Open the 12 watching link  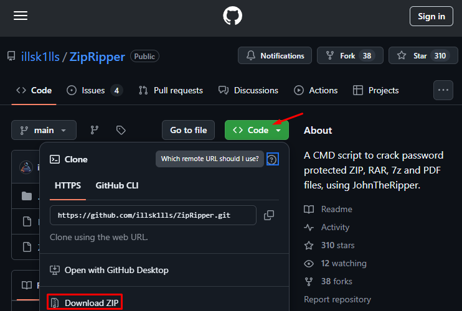point(336,263)
